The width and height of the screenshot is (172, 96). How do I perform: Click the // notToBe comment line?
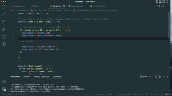pyautogui.click(x=28, y=41)
